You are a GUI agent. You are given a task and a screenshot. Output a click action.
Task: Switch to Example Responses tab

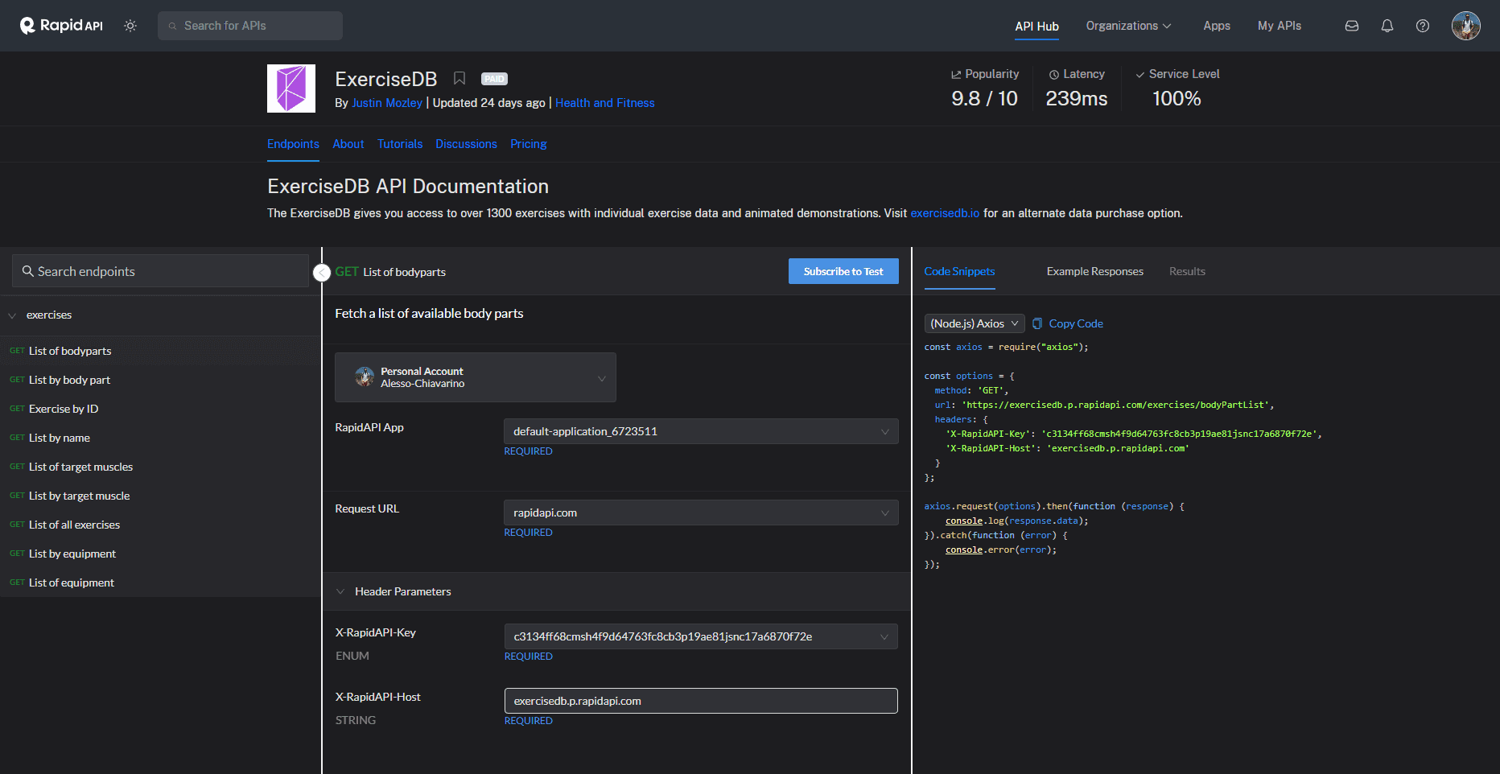pos(1094,271)
